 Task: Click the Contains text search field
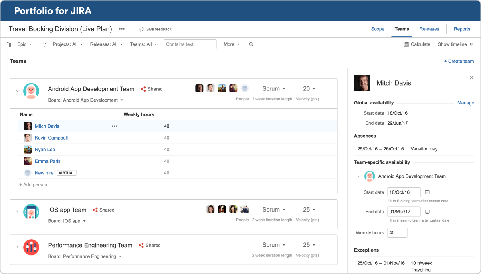pyautogui.click(x=190, y=44)
